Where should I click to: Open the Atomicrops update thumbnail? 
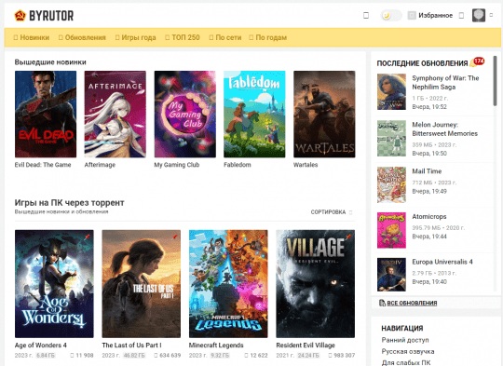(391, 230)
